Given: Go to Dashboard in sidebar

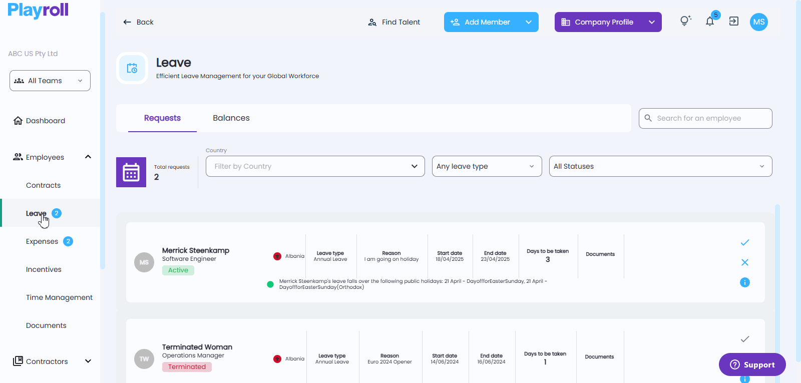Looking at the screenshot, I should (x=46, y=121).
